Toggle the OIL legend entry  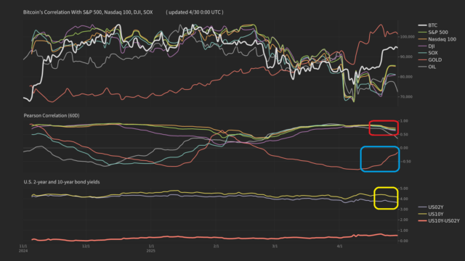pos(427,67)
